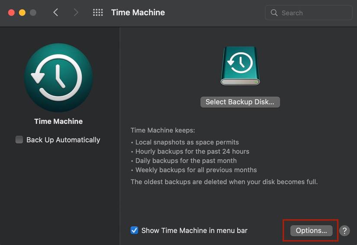This screenshot has height=245, width=357.
Task: Show all preferences with the grid icon
Action: click(x=98, y=13)
